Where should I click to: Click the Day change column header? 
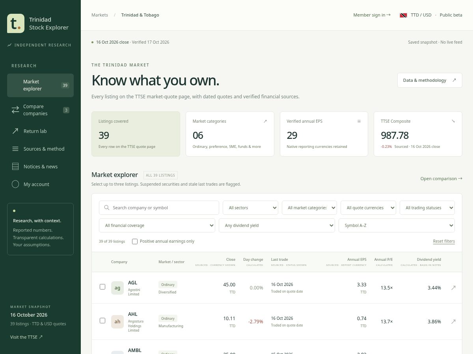pos(253,260)
